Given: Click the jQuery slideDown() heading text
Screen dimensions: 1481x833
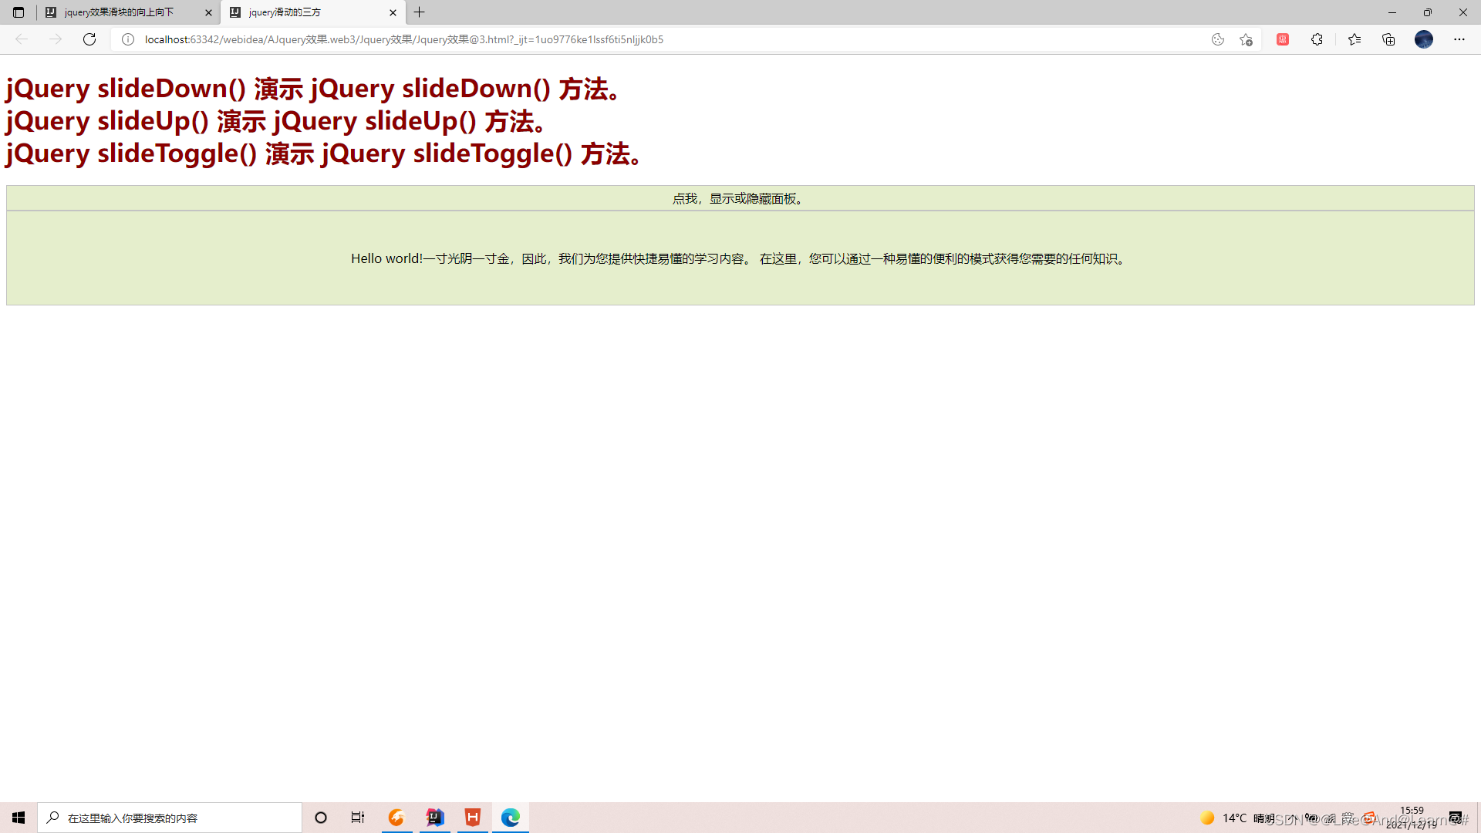Looking at the screenshot, I should point(312,89).
